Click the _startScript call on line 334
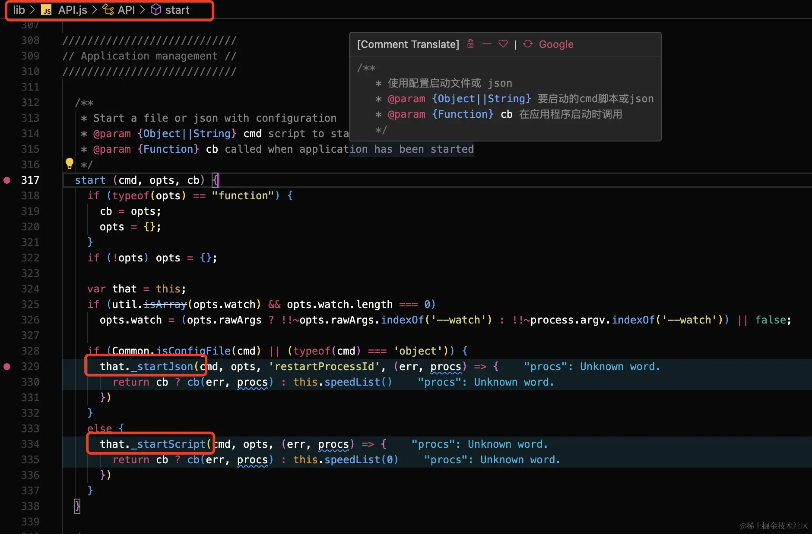812x534 pixels. pos(168,444)
